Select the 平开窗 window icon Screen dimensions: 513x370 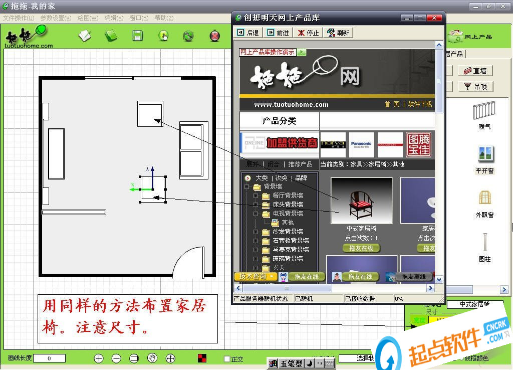(485, 154)
